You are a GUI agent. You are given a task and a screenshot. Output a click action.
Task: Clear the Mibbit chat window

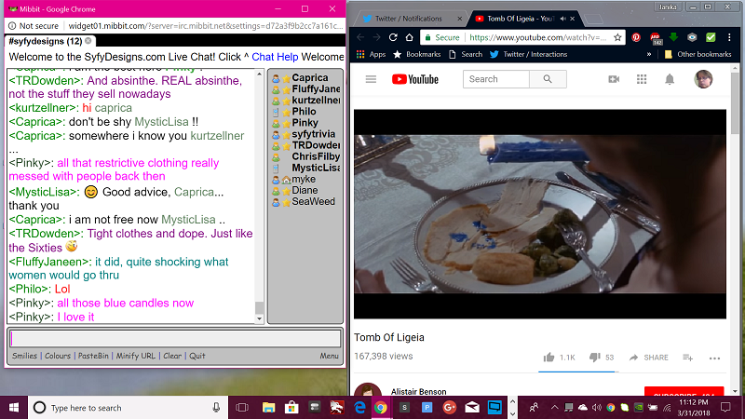tap(172, 356)
